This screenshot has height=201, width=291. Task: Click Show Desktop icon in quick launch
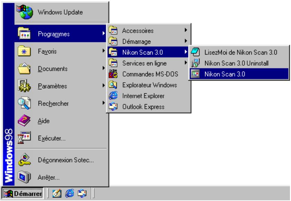pyautogui.click(x=57, y=193)
